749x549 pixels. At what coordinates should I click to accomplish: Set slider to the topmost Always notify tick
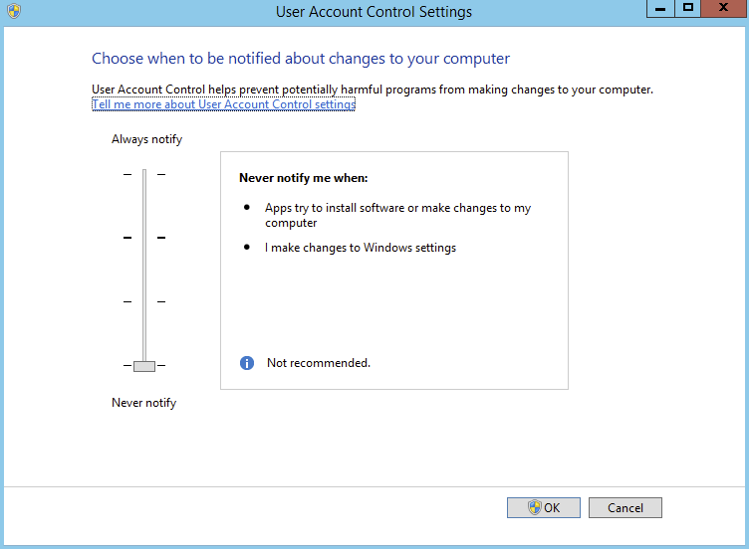pos(144,174)
